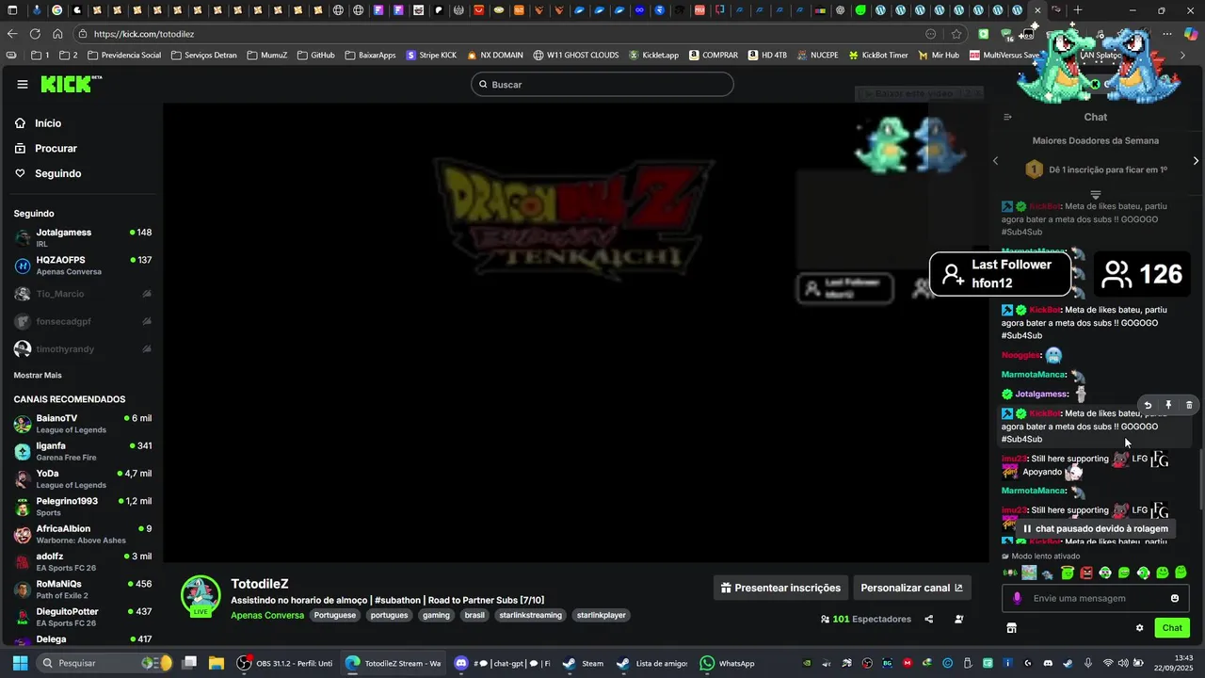Select the starlinkstreaming tag
This screenshot has width=1205, height=678.
(x=531, y=615)
